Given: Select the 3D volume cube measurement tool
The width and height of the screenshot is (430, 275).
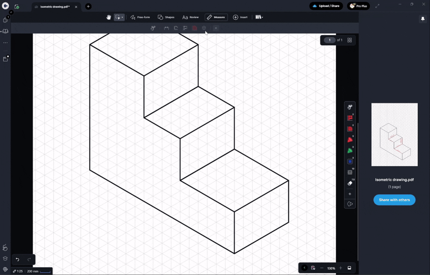Looking at the screenshot, I should pyautogui.click(x=204, y=28).
